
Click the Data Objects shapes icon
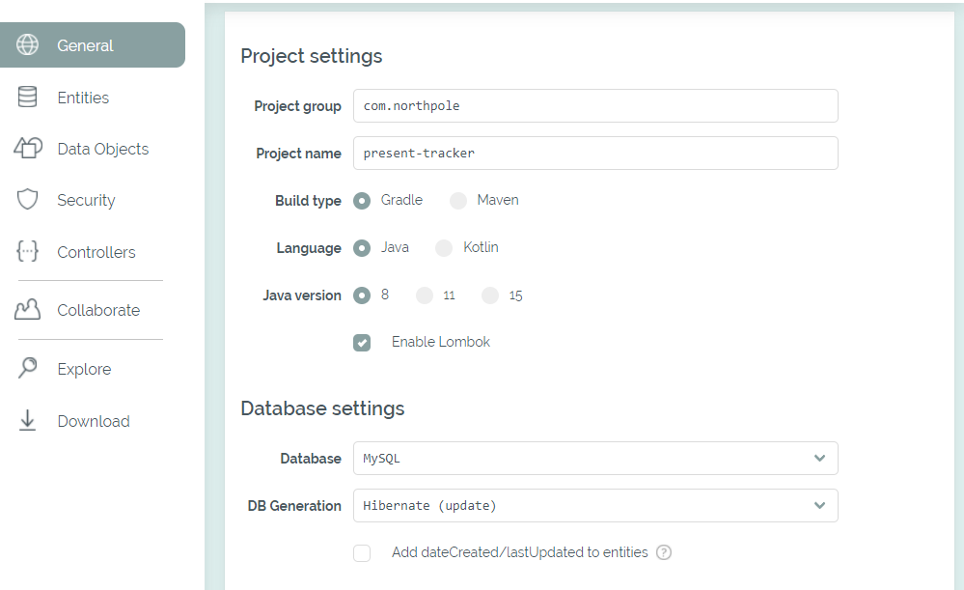pos(28,149)
